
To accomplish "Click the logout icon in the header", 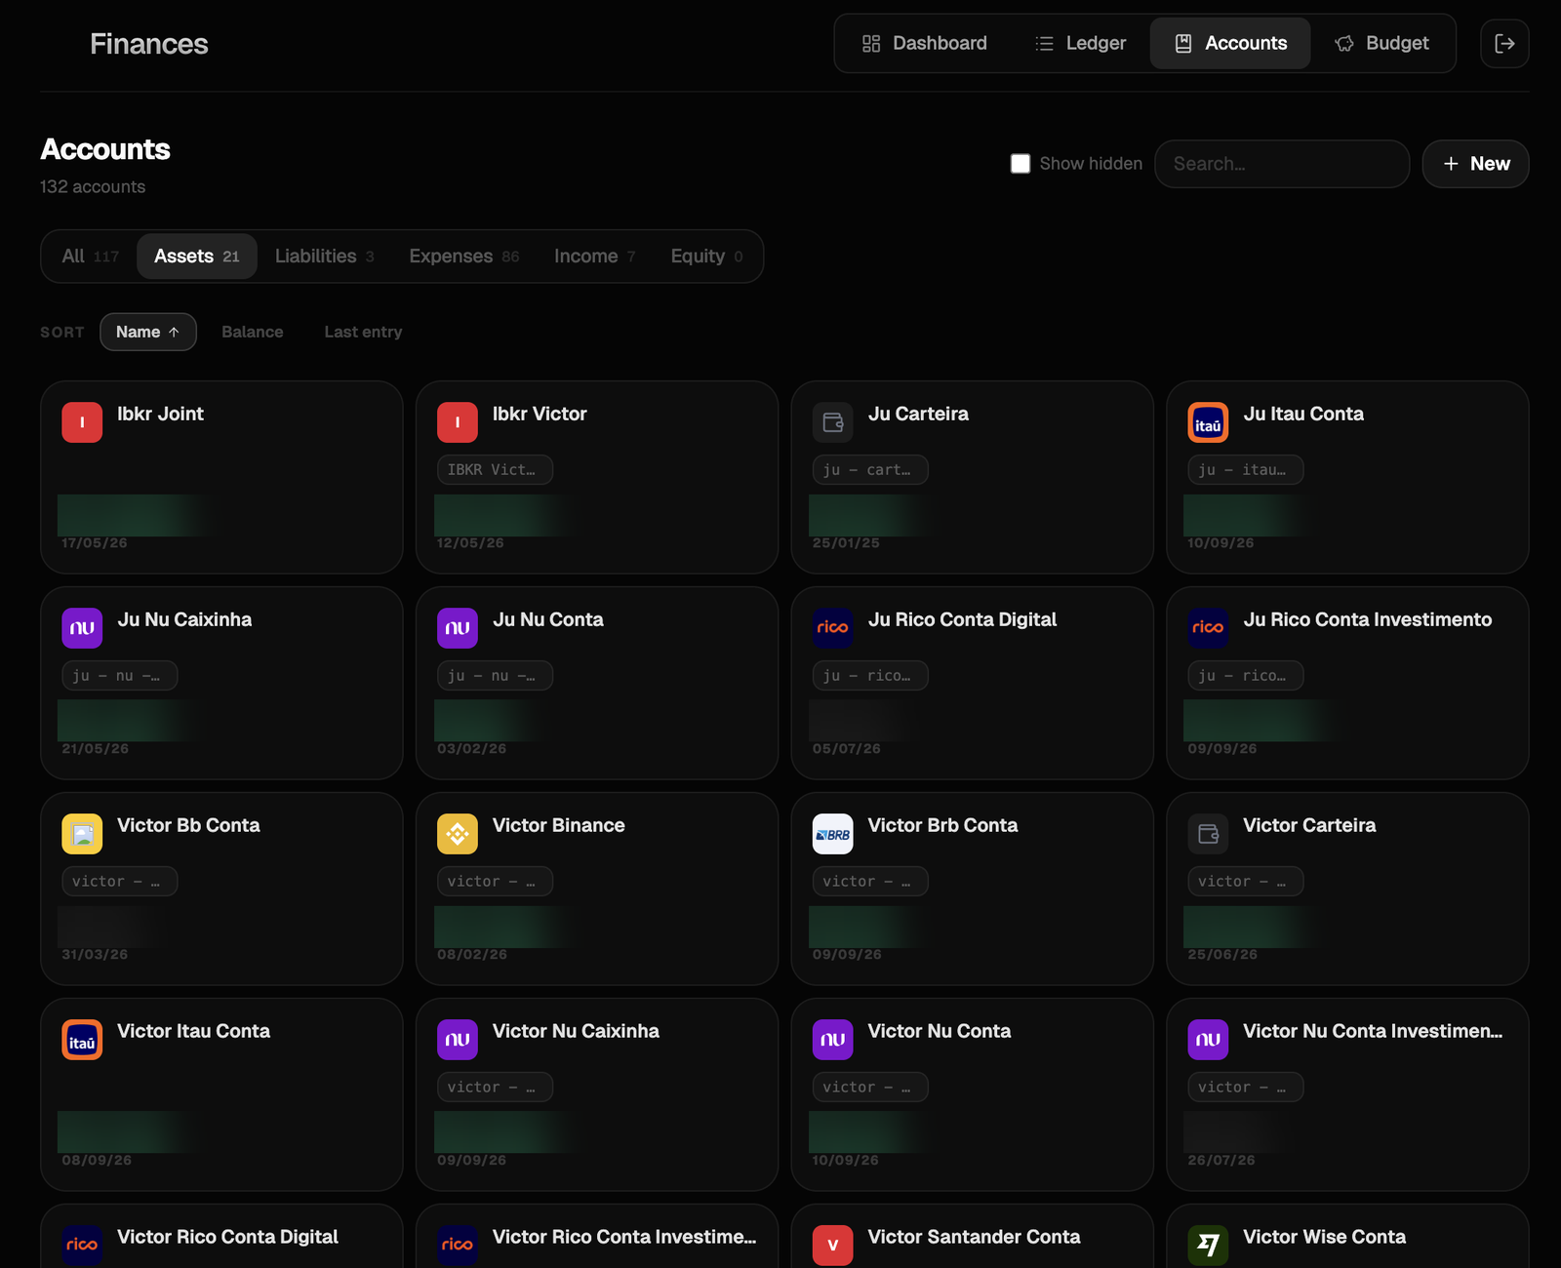I will (1504, 43).
